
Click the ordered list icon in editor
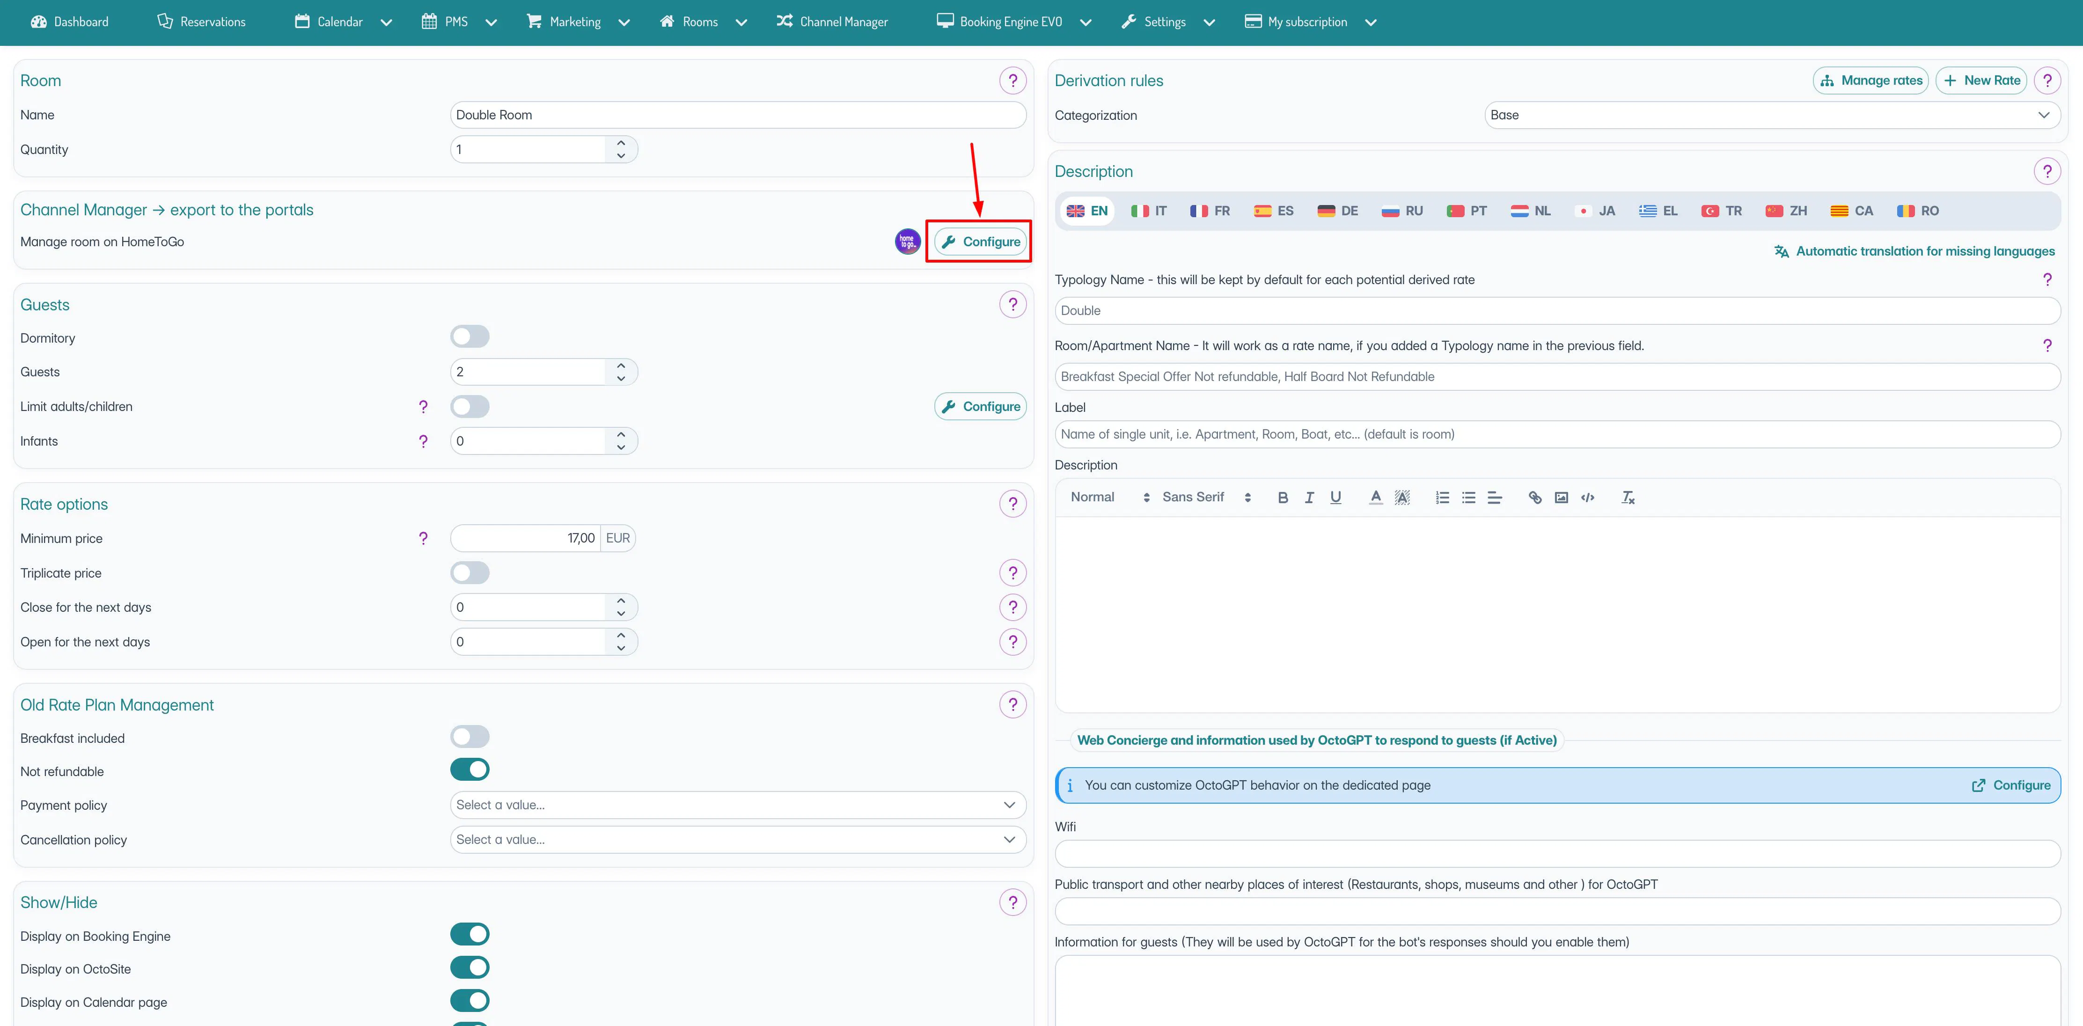pyautogui.click(x=1442, y=497)
